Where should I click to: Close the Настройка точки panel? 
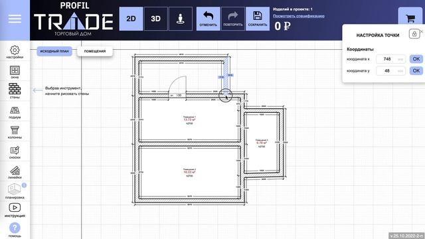pyautogui.click(x=422, y=31)
